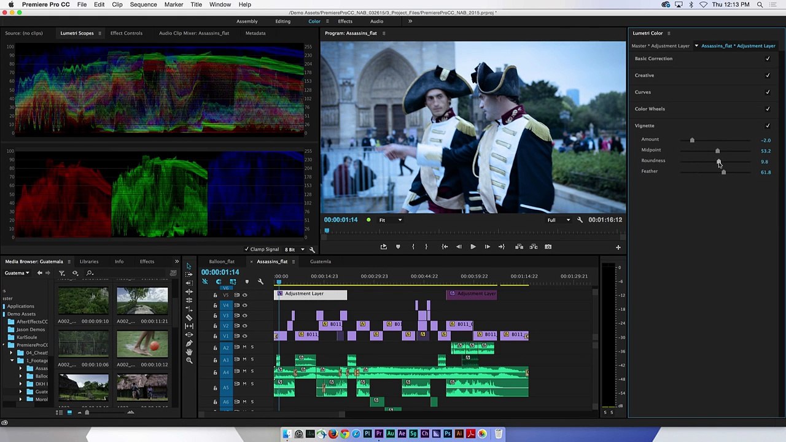Switch to the Editing workspace
The image size is (786, 442).
pyautogui.click(x=282, y=21)
